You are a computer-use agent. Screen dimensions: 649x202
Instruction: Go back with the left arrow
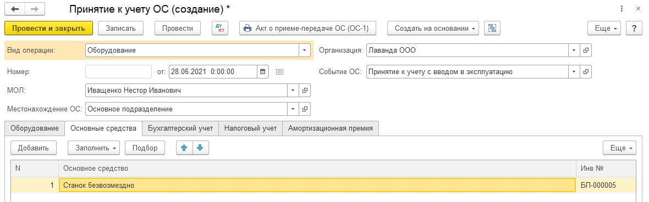[15, 9]
